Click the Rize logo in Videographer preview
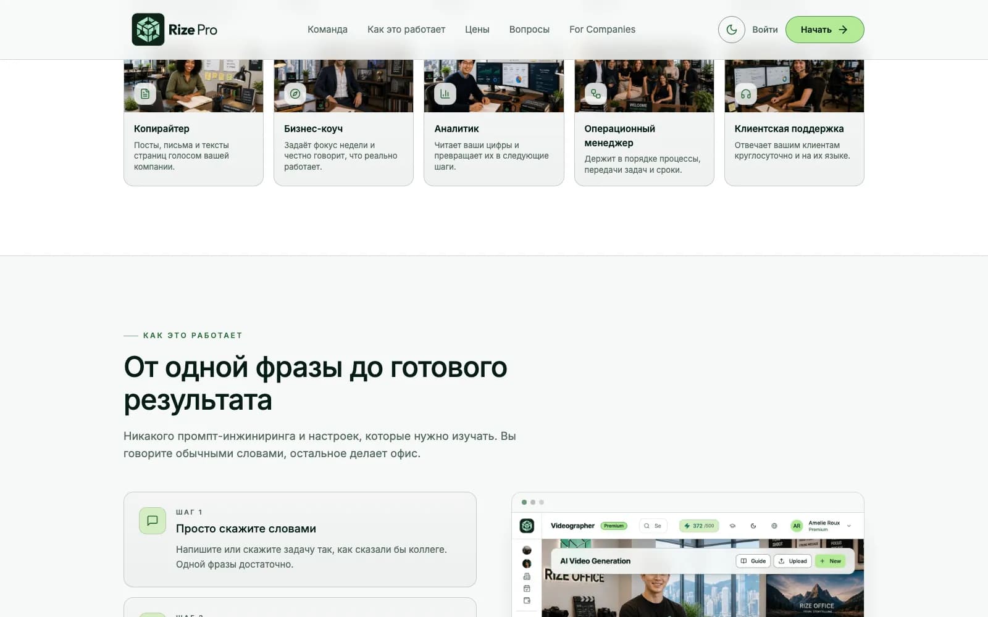The image size is (988, 617). pyautogui.click(x=527, y=526)
